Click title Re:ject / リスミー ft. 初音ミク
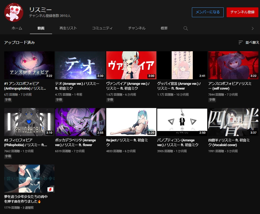 click(127, 142)
